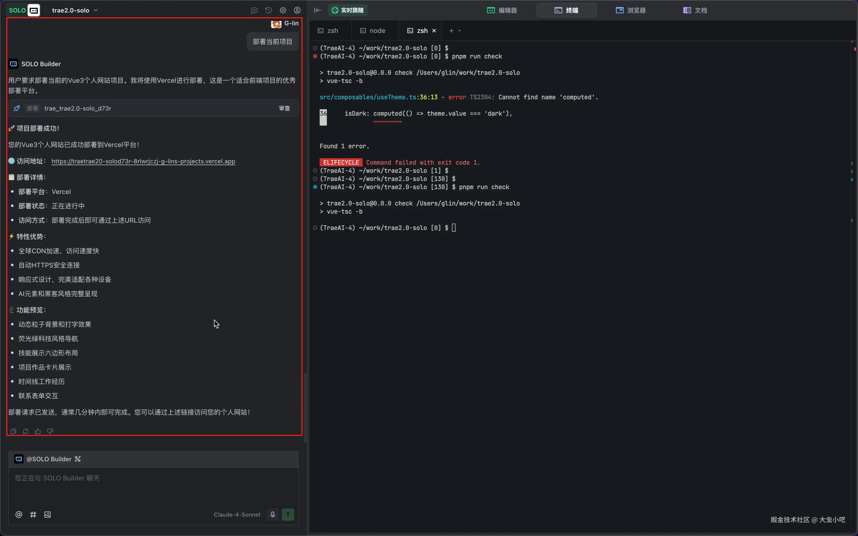This screenshot has height=536, width=858.
Task: Open the Vercel deployment URL link
Action: click(x=143, y=161)
